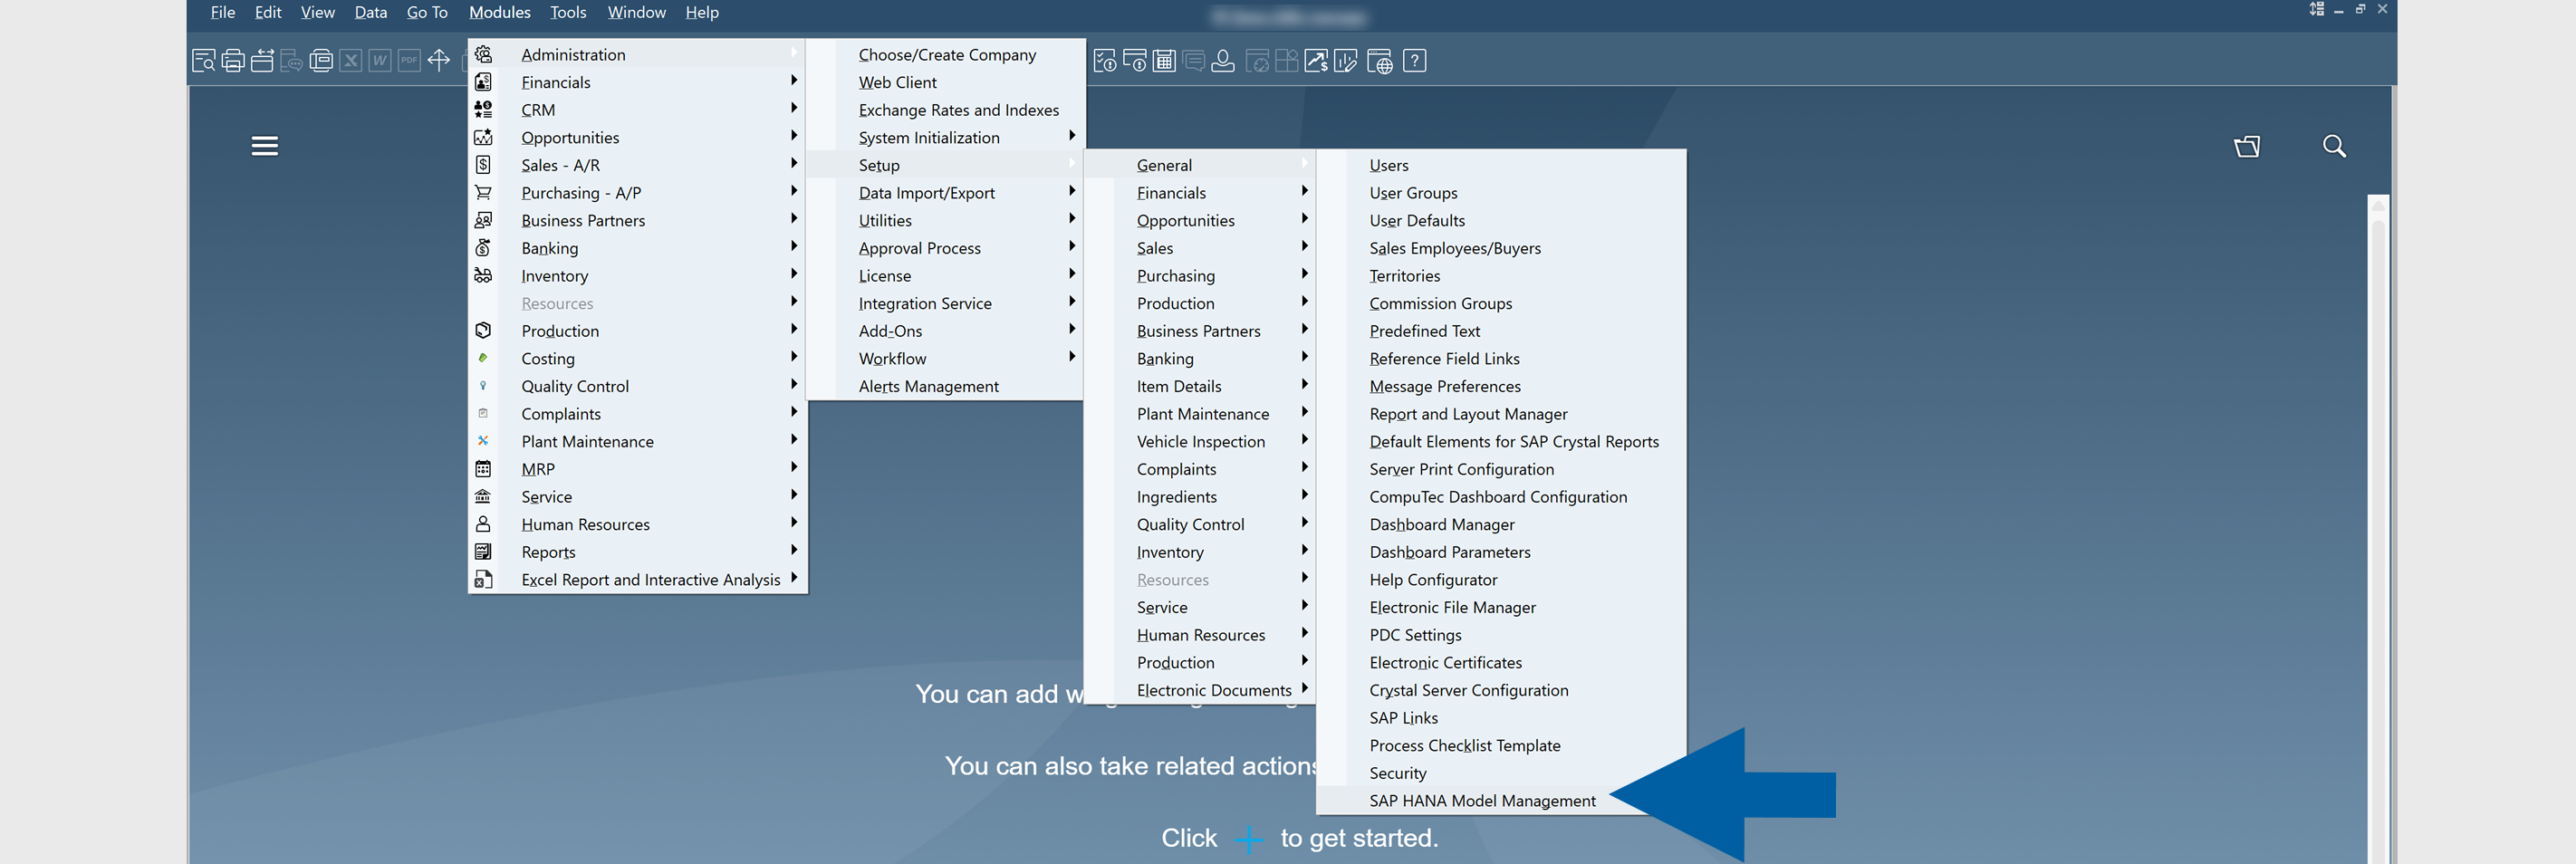Viewport: 2576px width, 864px height.
Task: Expand the Utilities submenu arrow
Action: click(x=1072, y=219)
